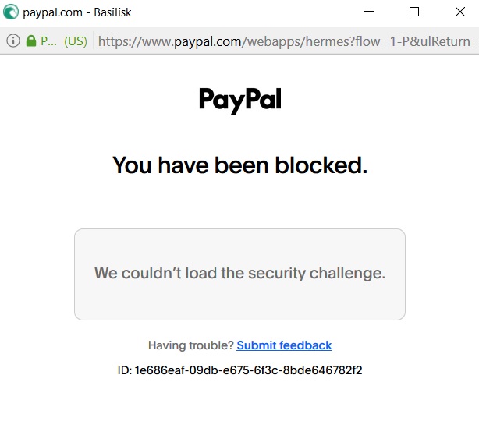Click the "(US)" country label in the identity box
Screen dimensions: 479x446
(x=76, y=41)
